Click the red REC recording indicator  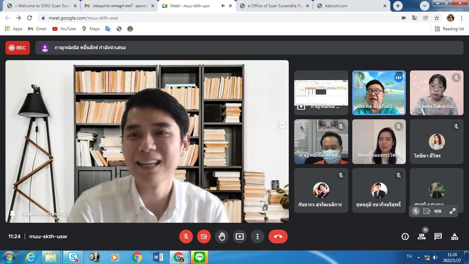point(18,48)
